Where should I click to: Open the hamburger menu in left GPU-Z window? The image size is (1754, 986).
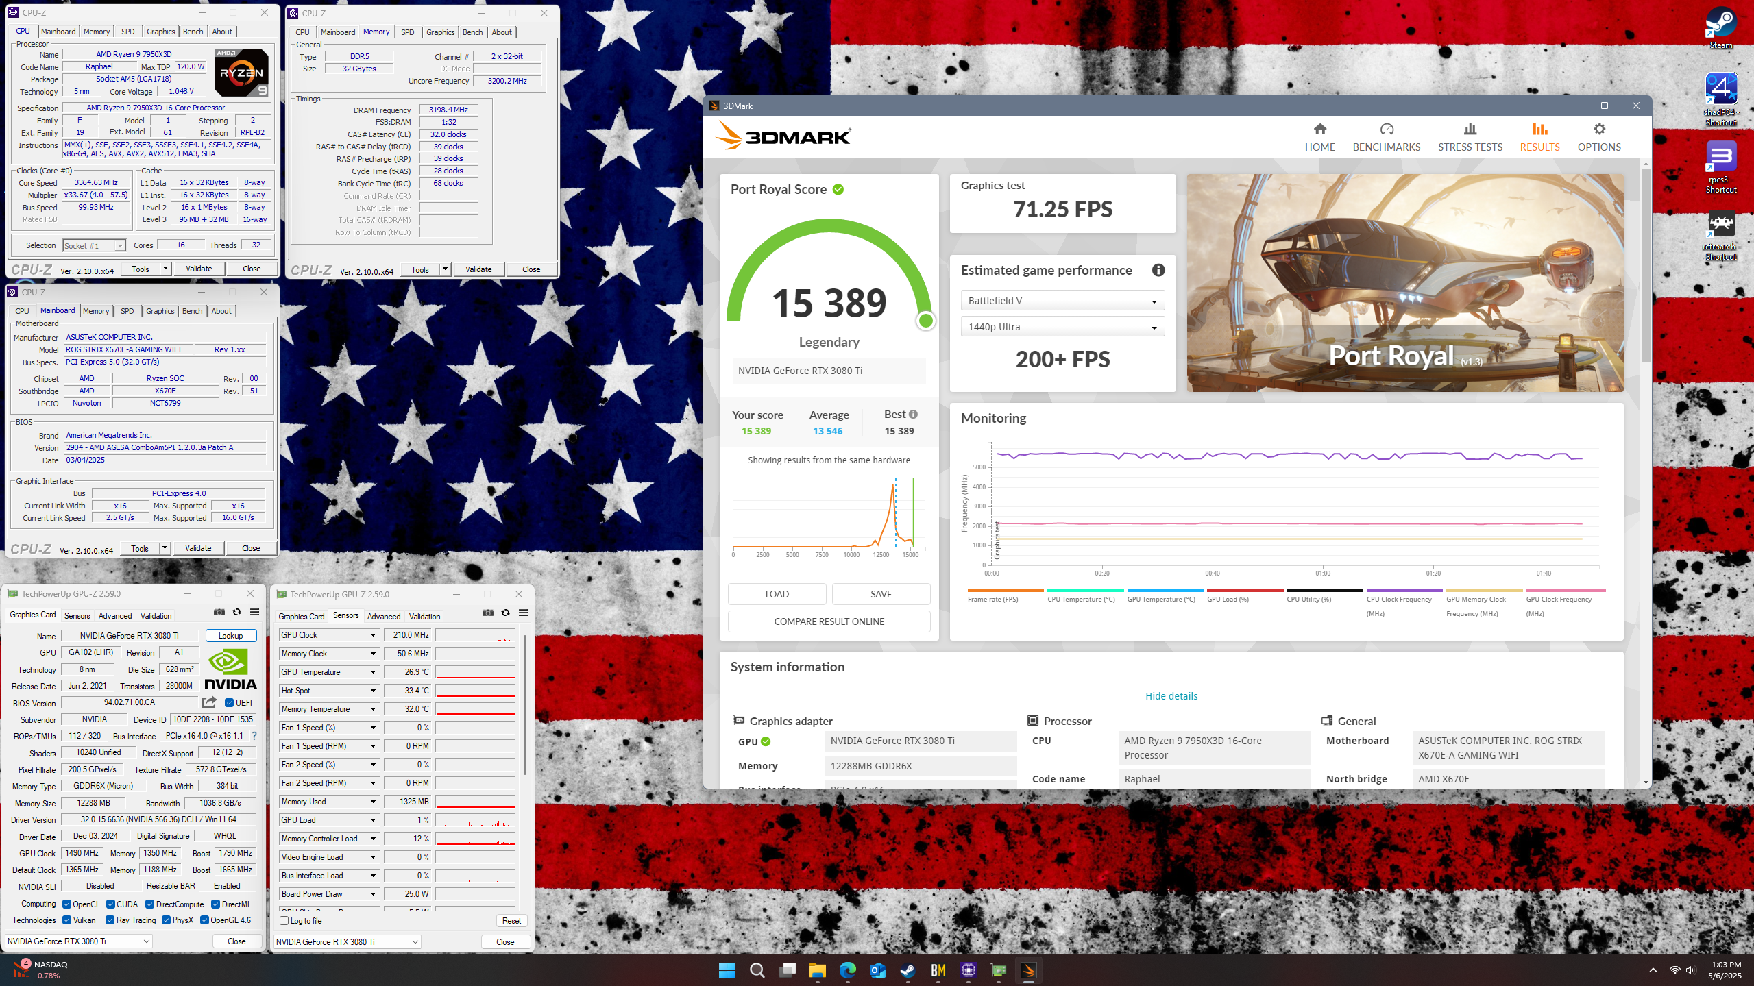pyautogui.click(x=254, y=612)
